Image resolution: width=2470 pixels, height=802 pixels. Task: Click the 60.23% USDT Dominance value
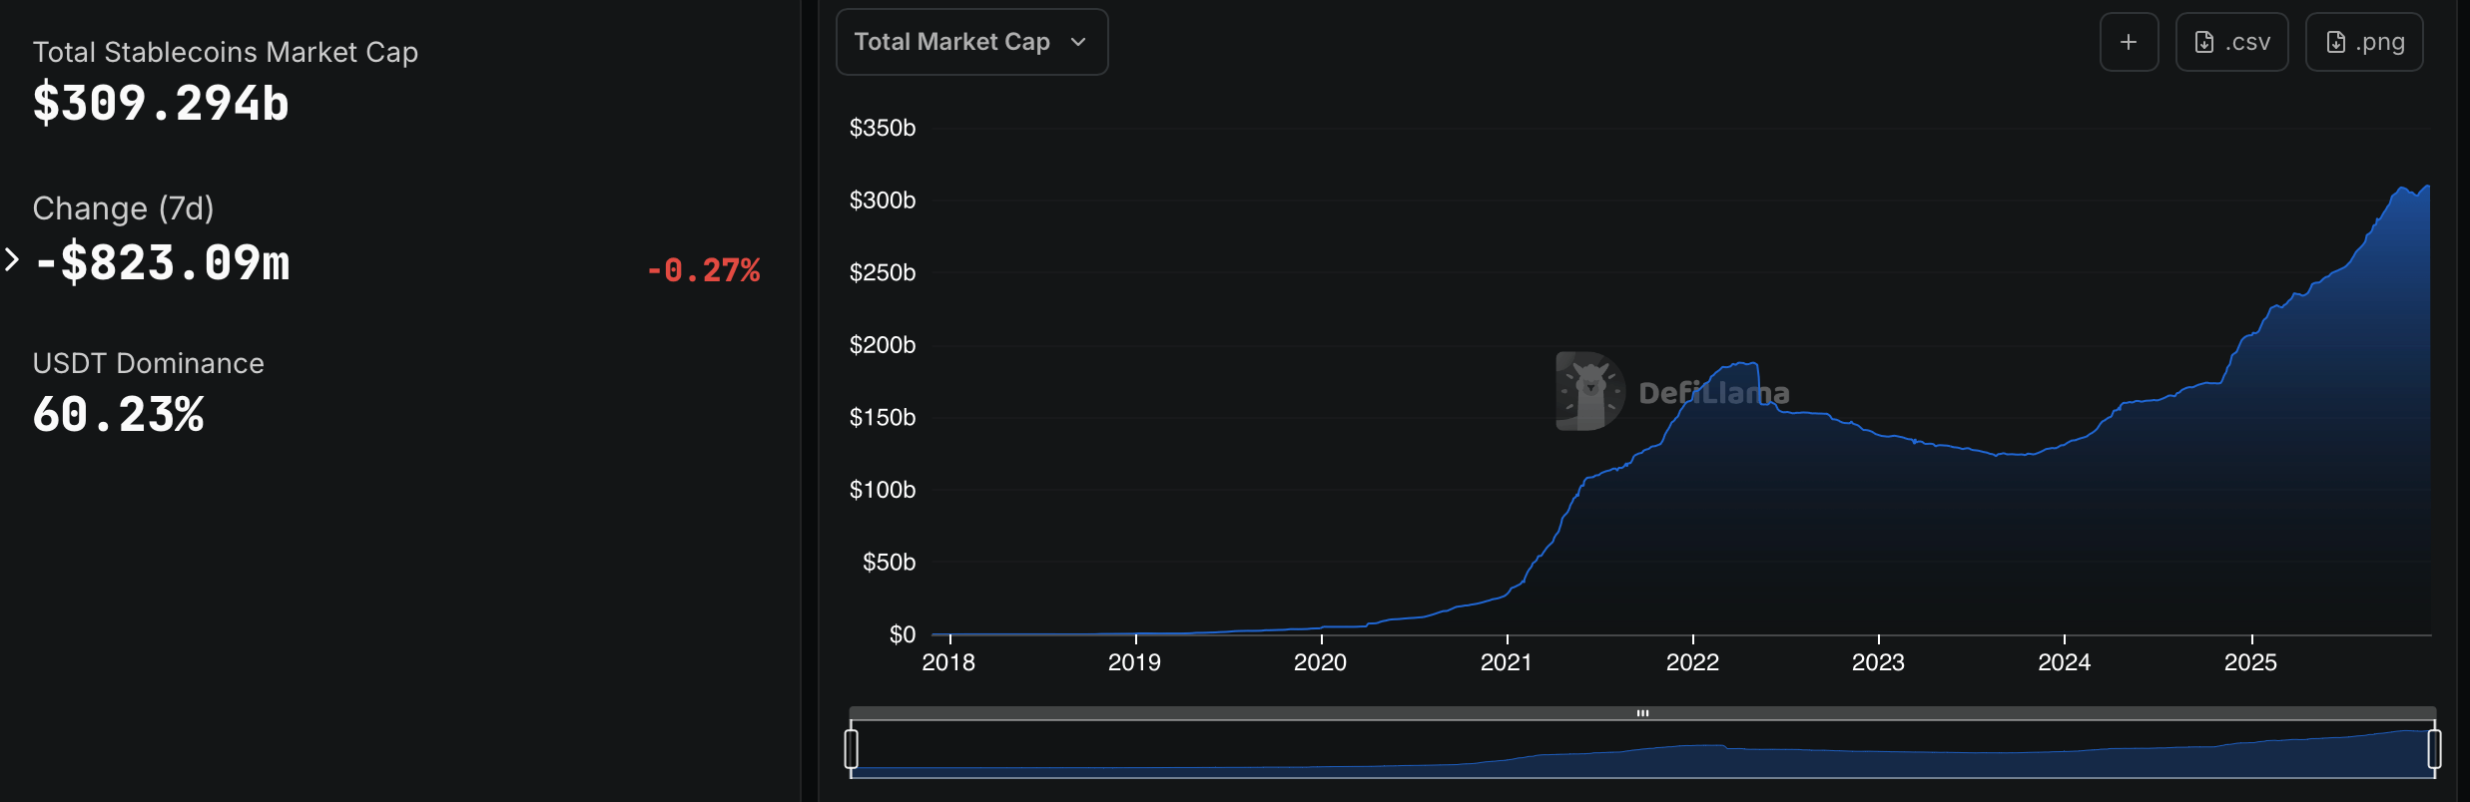118,415
